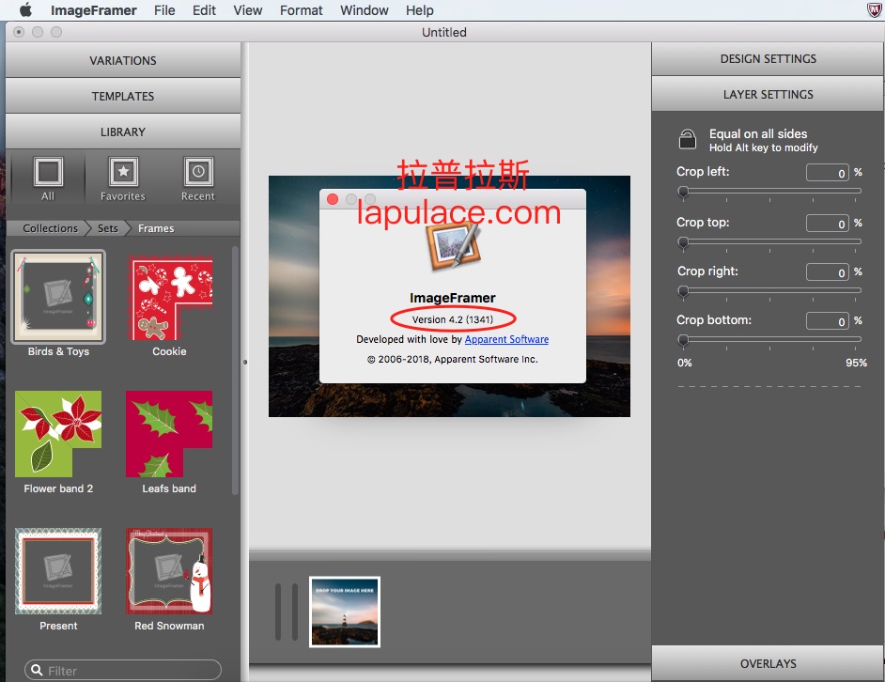Image resolution: width=885 pixels, height=682 pixels.
Task: Go to Sets breadcrumb
Action: coord(107,228)
